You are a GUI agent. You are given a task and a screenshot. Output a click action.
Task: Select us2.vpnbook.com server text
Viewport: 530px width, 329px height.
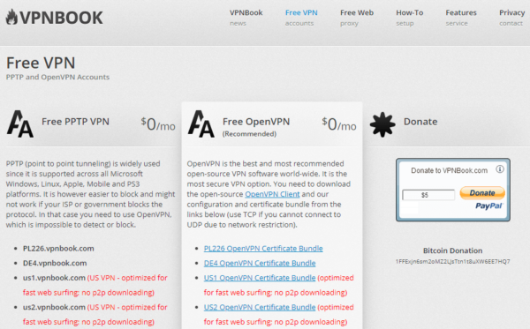tap(54, 307)
